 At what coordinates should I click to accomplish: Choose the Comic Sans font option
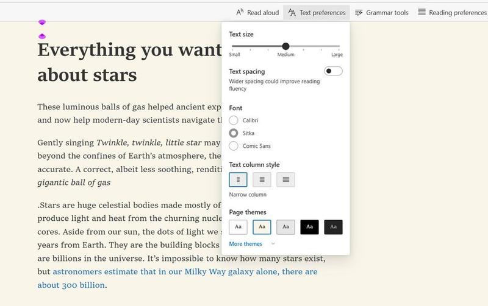point(234,146)
